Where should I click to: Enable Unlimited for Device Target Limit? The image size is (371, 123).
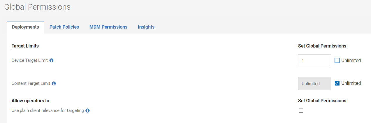pyautogui.click(x=337, y=61)
